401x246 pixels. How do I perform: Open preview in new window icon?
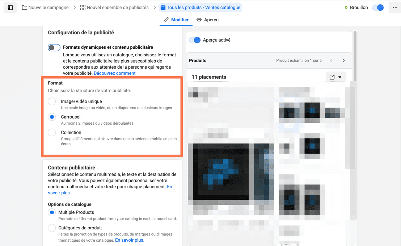[332, 77]
